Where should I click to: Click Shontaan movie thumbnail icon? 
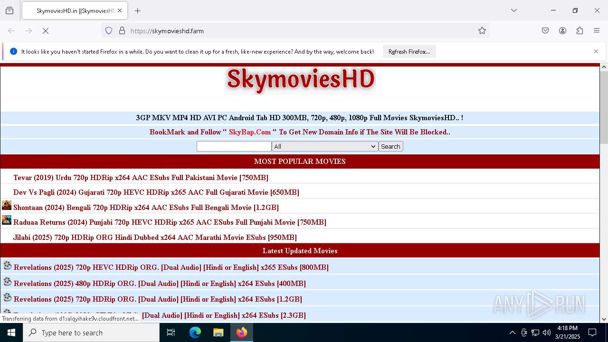[7, 205]
